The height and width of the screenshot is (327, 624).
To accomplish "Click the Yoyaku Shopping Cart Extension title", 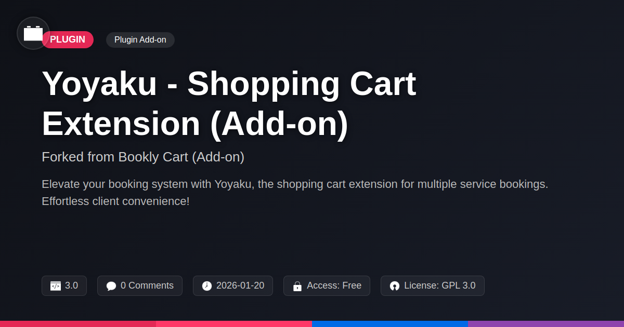I will click(x=229, y=104).
